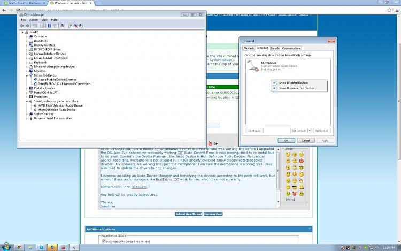Select AMD High Definition Audio Device
The width and height of the screenshot is (401, 251).
point(60,105)
